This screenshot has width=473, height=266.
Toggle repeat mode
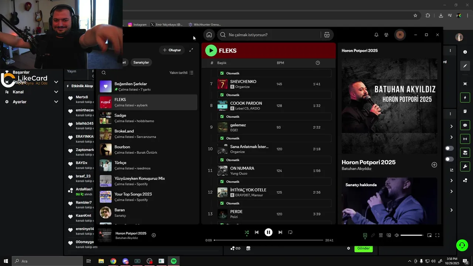click(290, 232)
